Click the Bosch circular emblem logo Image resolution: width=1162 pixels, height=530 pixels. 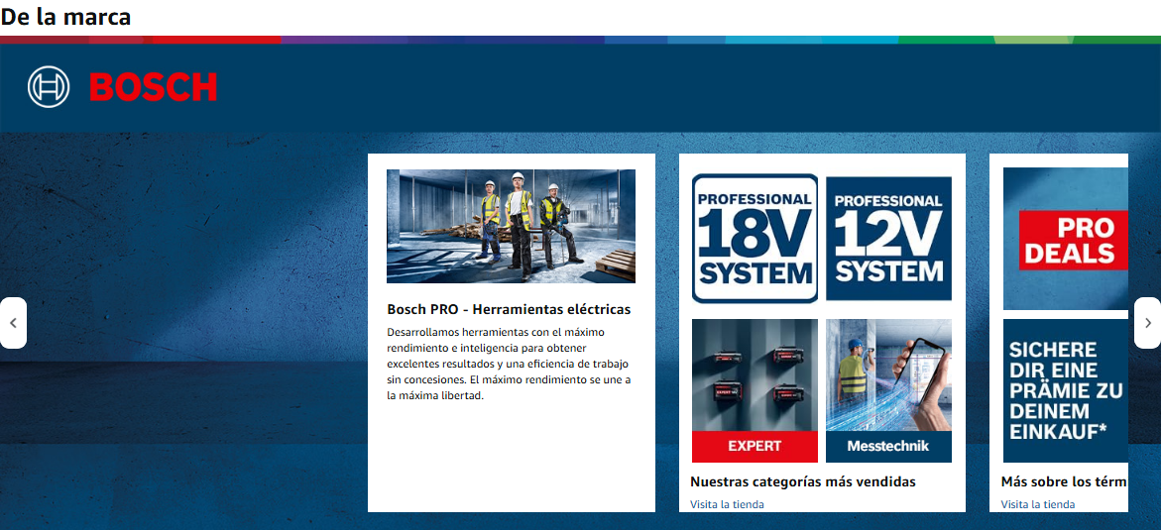[49, 87]
